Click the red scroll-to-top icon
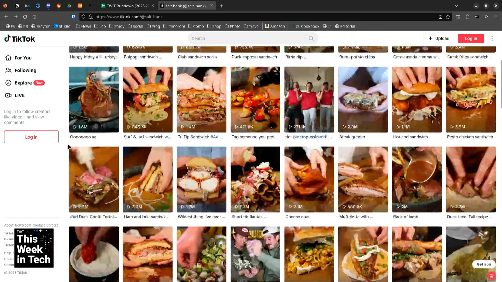Image resolution: width=502 pixels, height=282 pixels. 491,275
